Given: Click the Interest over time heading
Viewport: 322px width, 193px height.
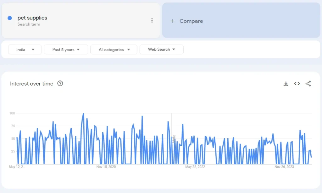Looking at the screenshot, I should [x=32, y=84].
